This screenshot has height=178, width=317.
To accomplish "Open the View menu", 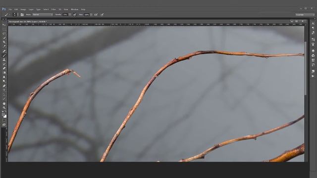I will coord(66,9).
